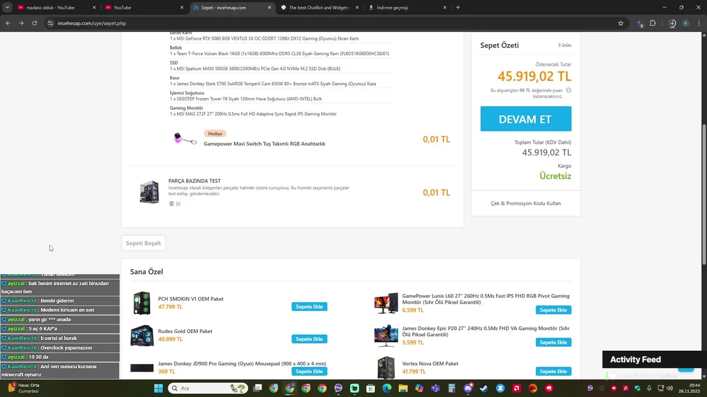Screen dimensions: 707x397
Task: Click the Rudex Gold case thumbnail
Action: (x=142, y=336)
